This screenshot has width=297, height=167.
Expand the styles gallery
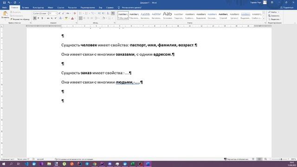[x=264, y=19]
